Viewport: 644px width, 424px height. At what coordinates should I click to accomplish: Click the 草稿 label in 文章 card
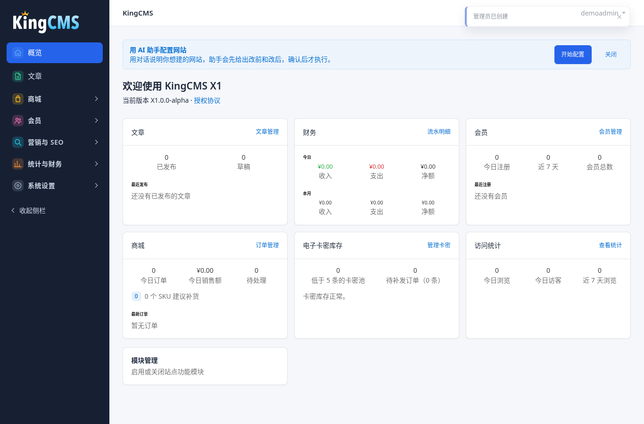(244, 167)
